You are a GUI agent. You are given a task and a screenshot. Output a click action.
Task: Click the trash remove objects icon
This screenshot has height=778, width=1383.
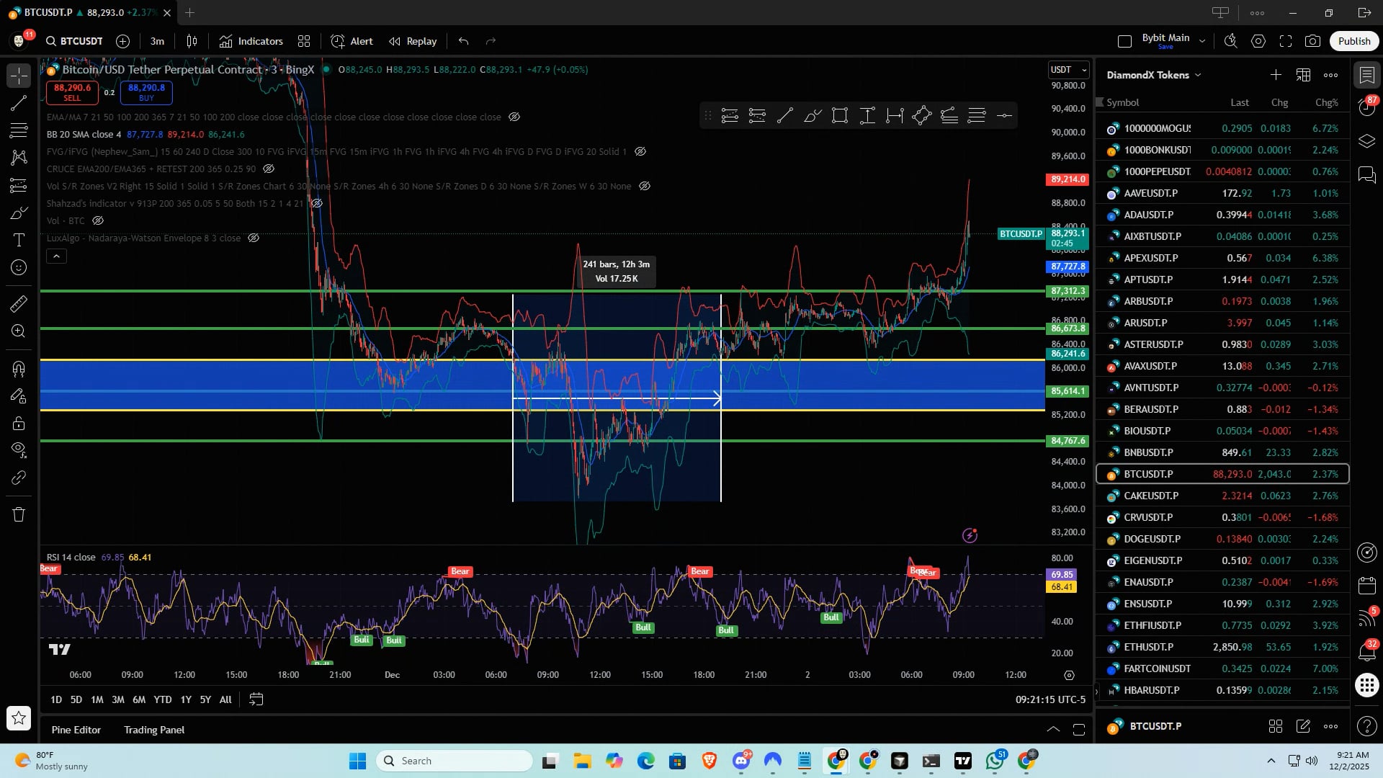[x=19, y=514]
